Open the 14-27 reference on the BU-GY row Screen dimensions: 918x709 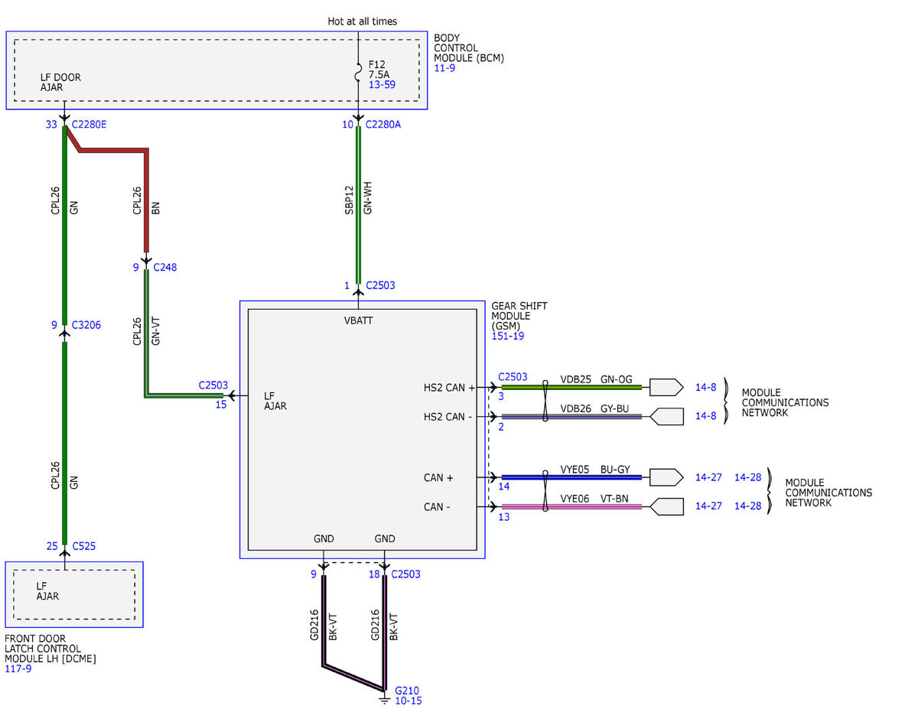708,477
